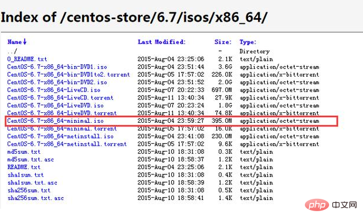Sort by Size column header
Image resolution: width=363 pixels, height=224 pixels.
pyautogui.click(x=223, y=42)
